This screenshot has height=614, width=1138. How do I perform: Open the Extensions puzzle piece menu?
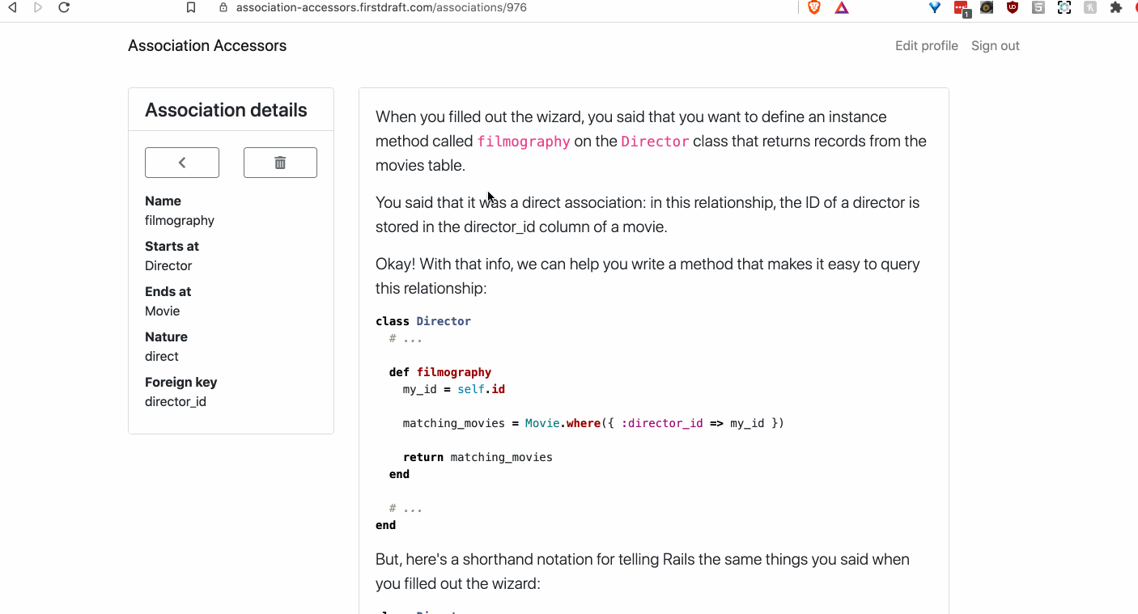(x=1116, y=7)
